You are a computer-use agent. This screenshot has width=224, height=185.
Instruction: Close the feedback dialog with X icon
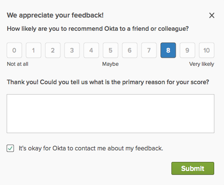pyautogui.click(x=212, y=15)
